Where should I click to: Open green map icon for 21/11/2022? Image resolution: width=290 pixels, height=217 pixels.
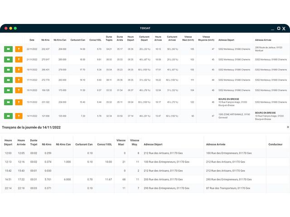tap(8, 59)
